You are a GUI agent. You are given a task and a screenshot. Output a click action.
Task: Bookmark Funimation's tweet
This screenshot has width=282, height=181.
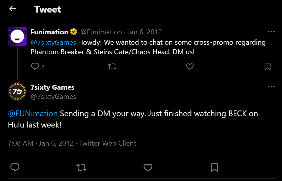[x=267, y=67]
